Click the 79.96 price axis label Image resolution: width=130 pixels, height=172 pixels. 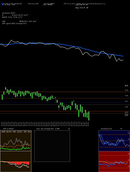pyautogui.click(x=126, y=96)
